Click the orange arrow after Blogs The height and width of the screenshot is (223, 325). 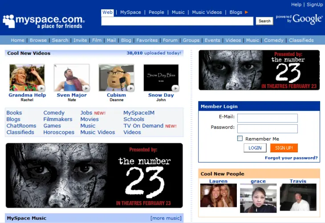tap(247, 12)
